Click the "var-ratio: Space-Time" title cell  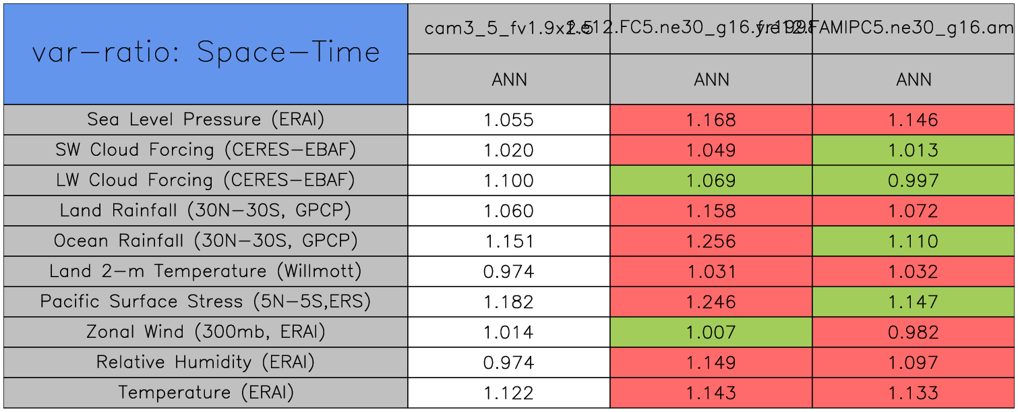click(x=206, y=54)
